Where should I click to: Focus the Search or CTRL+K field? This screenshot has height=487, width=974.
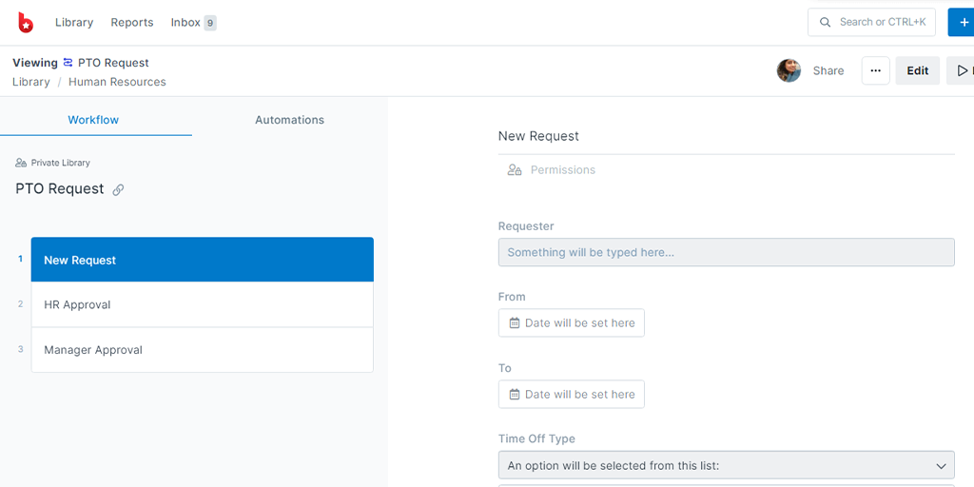coord(871,22)
